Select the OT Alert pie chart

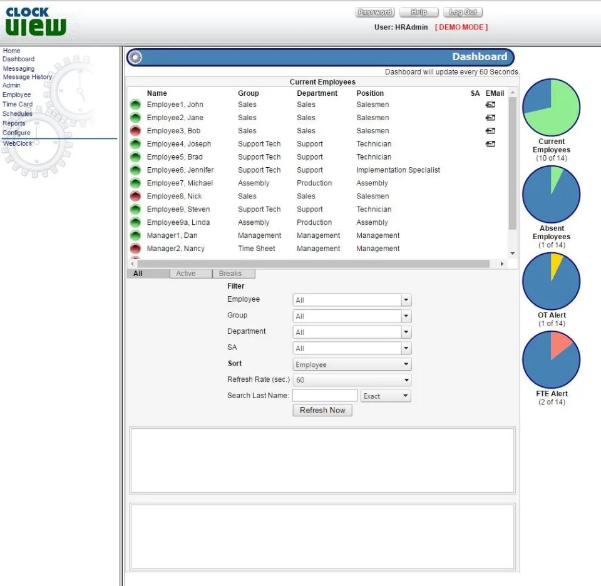pyautogui.click(x=551, y=281)
